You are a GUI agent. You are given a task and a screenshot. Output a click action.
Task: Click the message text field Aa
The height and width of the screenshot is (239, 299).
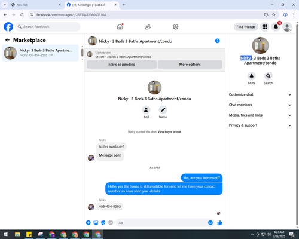[x=162, y=223]
